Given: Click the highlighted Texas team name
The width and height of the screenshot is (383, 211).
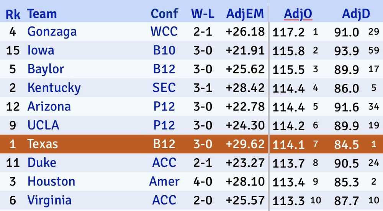Looking at the screenshot, I should 43,144.
